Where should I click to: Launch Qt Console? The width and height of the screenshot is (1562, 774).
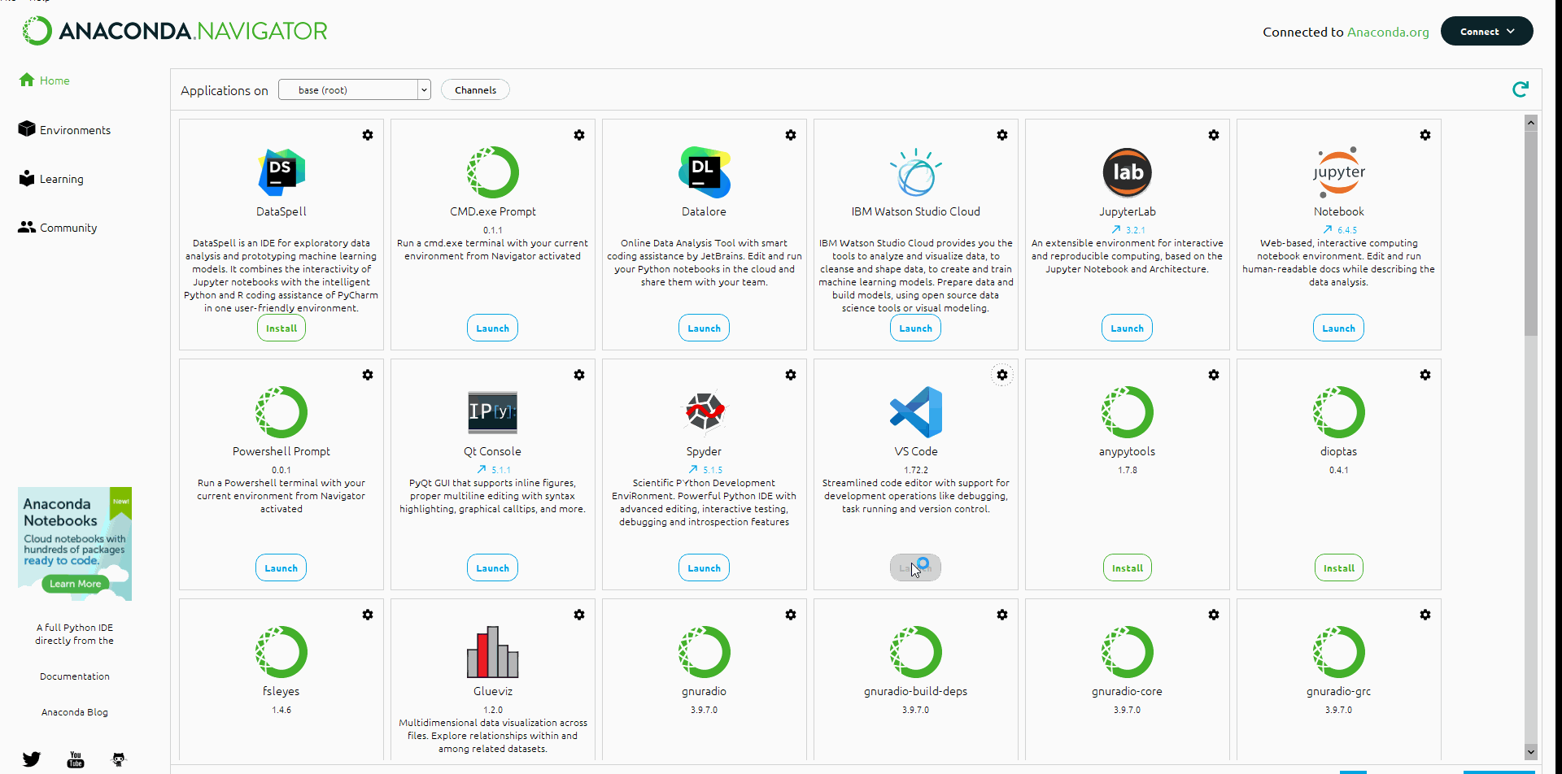coord(493,567)
